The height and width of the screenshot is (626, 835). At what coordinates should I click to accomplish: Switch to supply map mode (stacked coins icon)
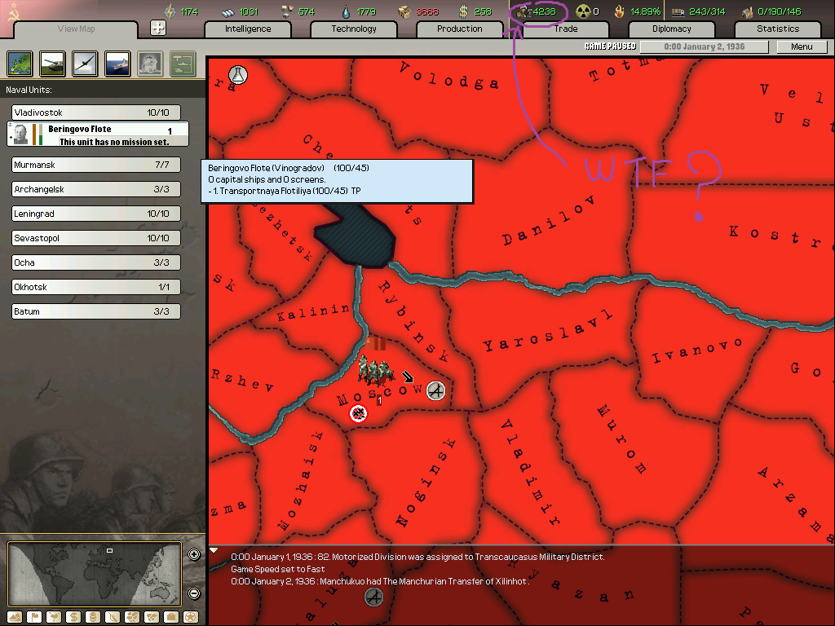pos(93,617)
